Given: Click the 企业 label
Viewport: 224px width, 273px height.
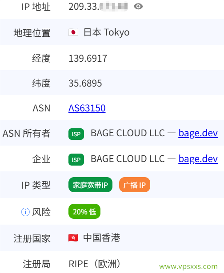Looking at the screenshot, I should [x=41, y=159].
